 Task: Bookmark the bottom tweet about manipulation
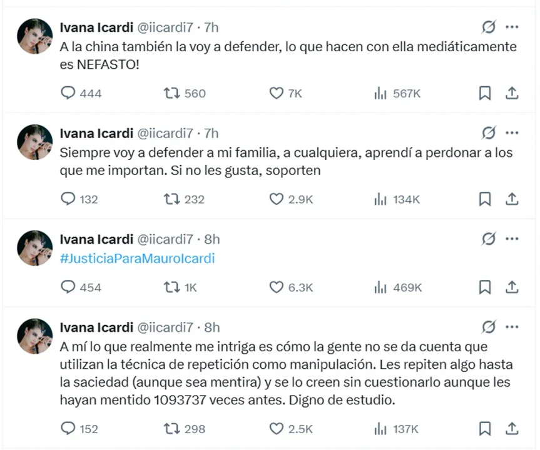(486, 429)
